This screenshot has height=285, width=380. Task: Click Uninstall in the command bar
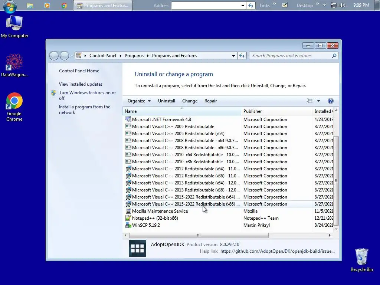(x=167, y=101)
